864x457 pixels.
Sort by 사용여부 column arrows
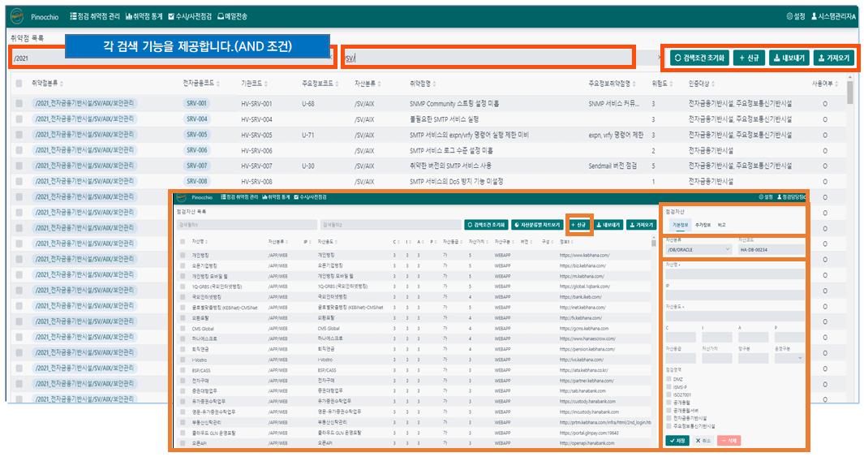(x=837, y=84)
